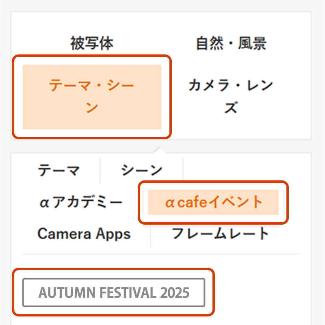Browse subjects under 被写体 heading
Image resolution: width=325 pixels, height=325 pixels.
92,43
